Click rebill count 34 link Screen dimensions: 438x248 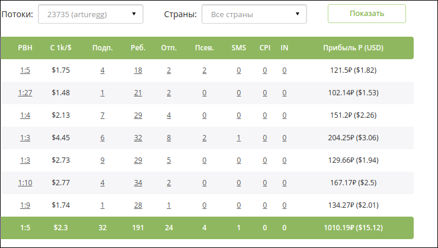click(x=138, y=183)
